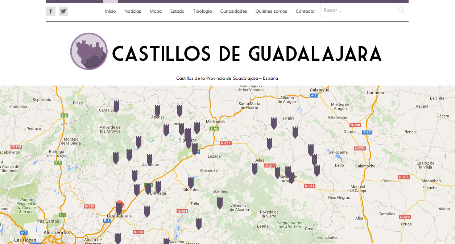Select the castle marker near Ocentejo
Image resolution: width=455 pixels, height=244 pixels.
[220, 202]
